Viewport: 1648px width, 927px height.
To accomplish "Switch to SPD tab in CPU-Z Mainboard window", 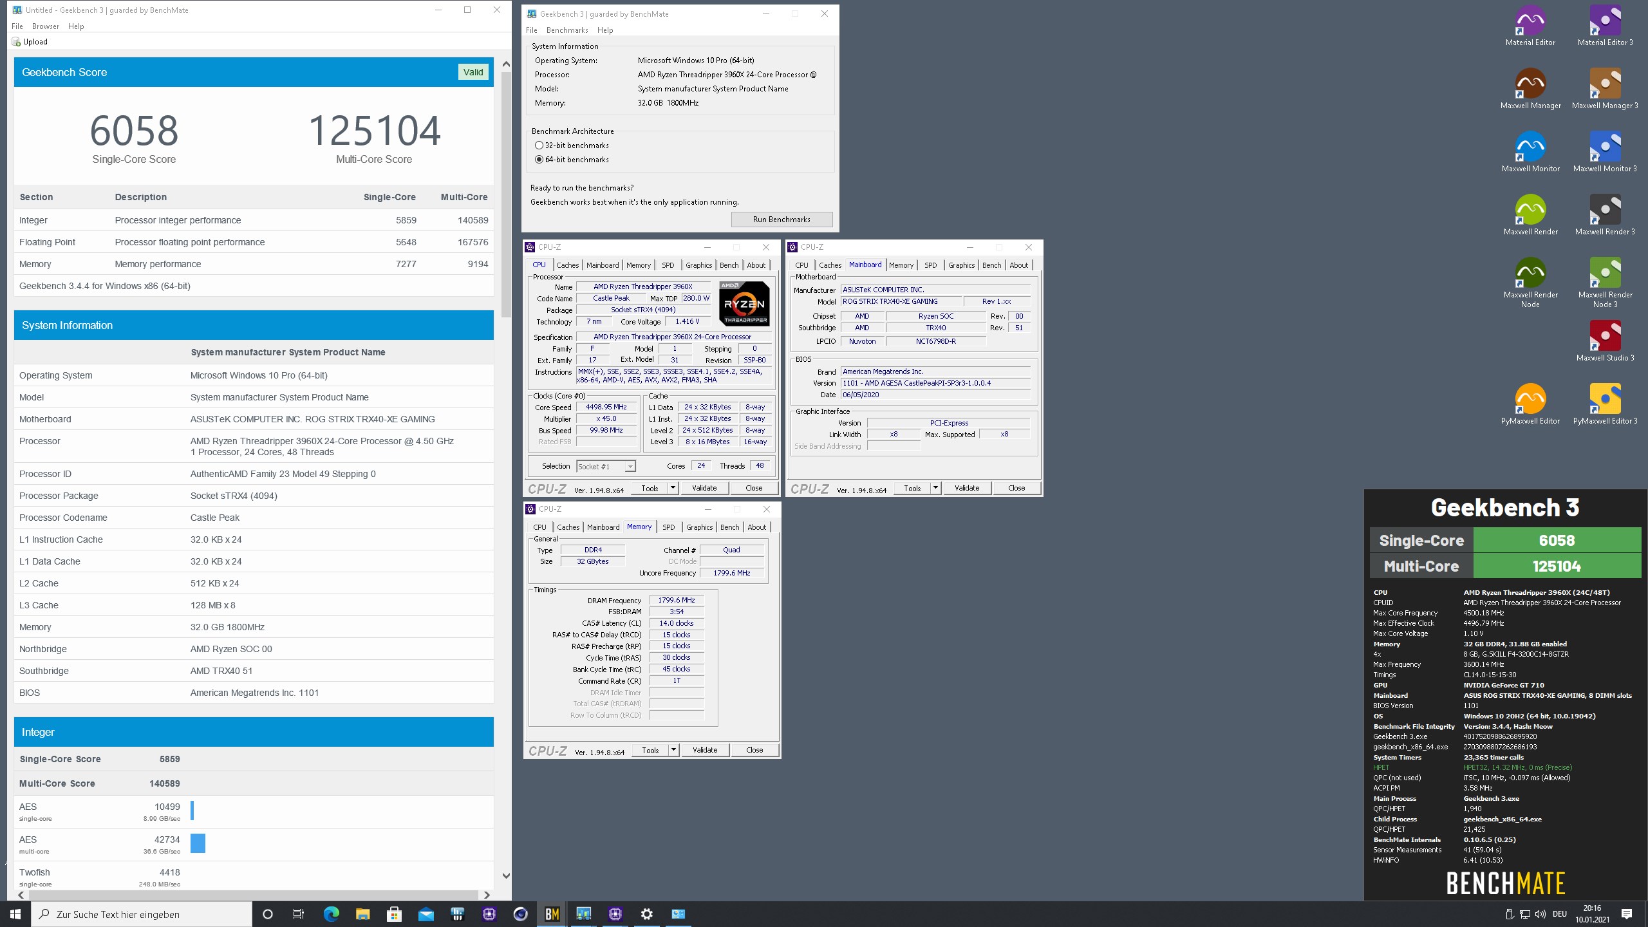I will pyautogui.click(x=931, y=265).
